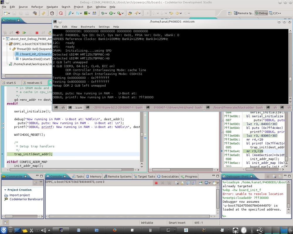Open the Search dialog from the toolbar
293x234 pixels.
61,13
